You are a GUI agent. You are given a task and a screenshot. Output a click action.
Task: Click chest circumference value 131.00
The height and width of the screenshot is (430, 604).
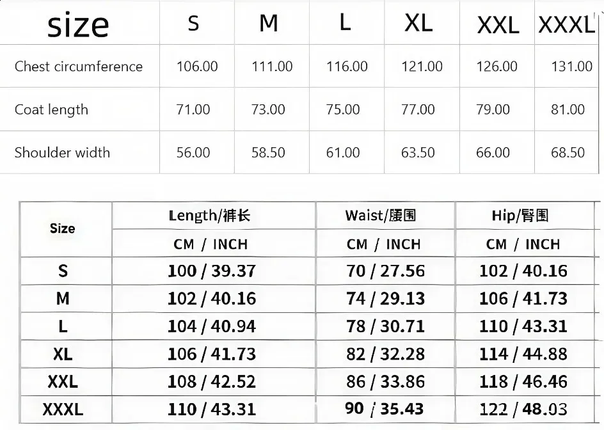click(x=571, y=67)
